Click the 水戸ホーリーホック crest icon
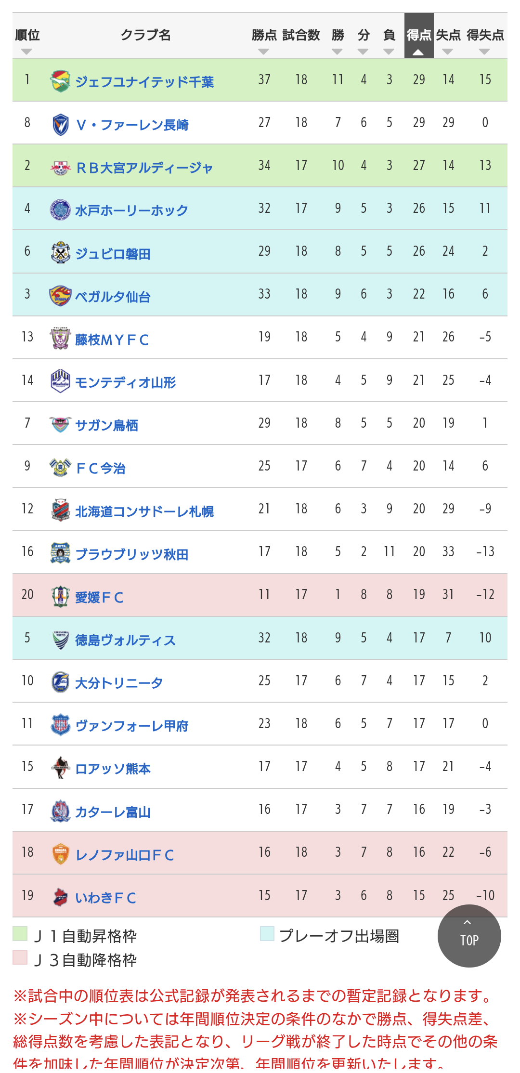The height and width of the screenshot is (1073, 520). pyautogui.click(x=60, y=209)
